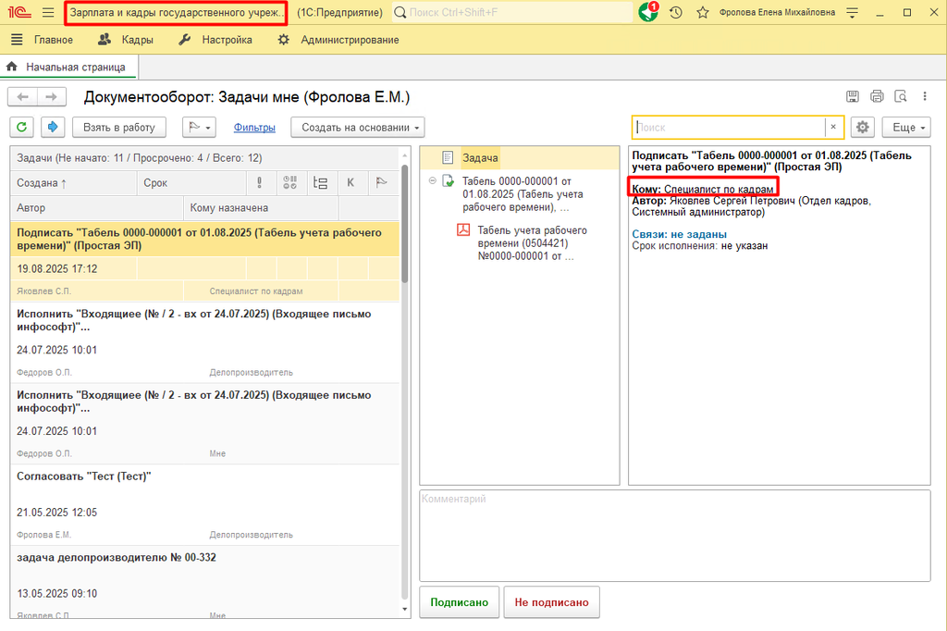
Task: Open the Фильтры link
Action: click(254, 127)
